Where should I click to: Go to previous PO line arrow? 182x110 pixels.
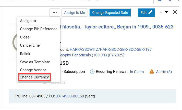[161, 12]
